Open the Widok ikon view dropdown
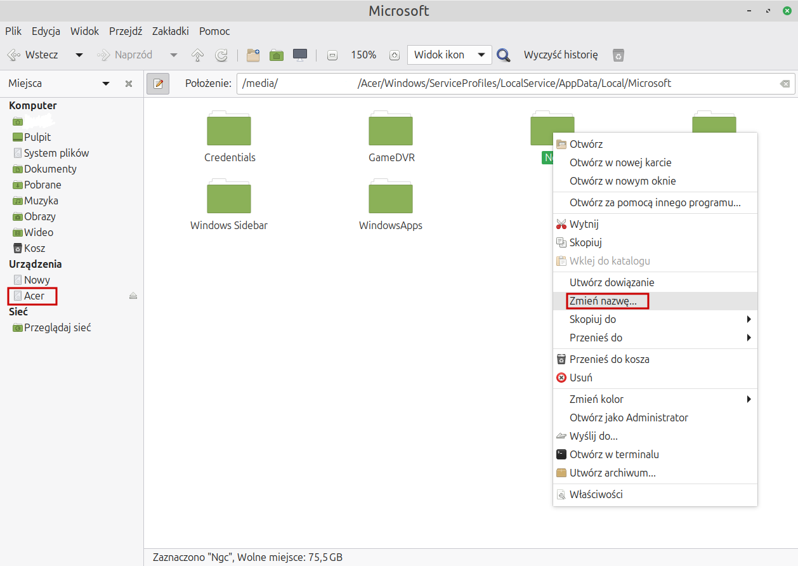This screenshot has height=566, width=798. point(450,55)
